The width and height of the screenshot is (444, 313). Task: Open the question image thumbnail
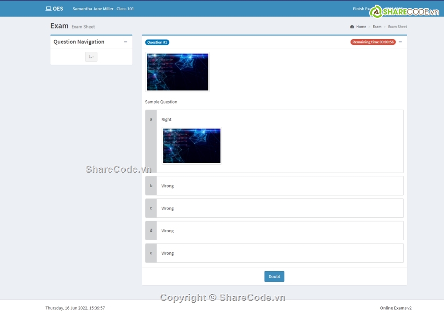(x=178, y=72)
